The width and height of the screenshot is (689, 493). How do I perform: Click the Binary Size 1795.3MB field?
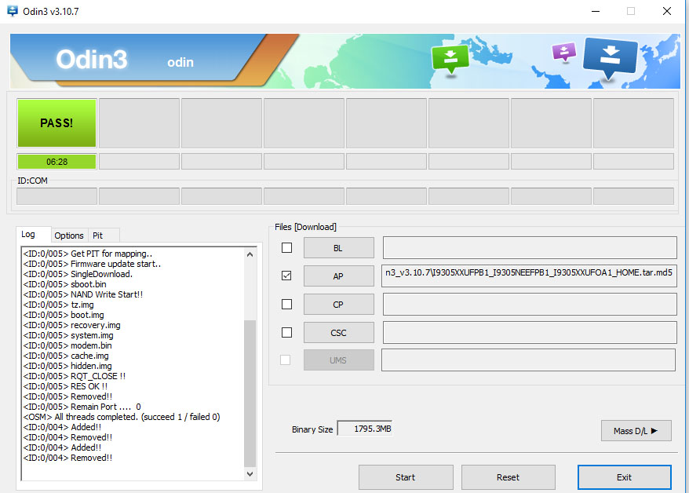[365, 429]
